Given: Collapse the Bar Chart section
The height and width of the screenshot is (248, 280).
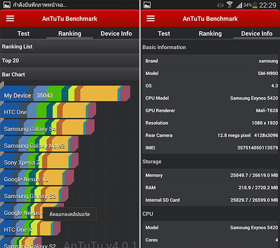Looking at the screenshot, I should (x=70, y=74).
